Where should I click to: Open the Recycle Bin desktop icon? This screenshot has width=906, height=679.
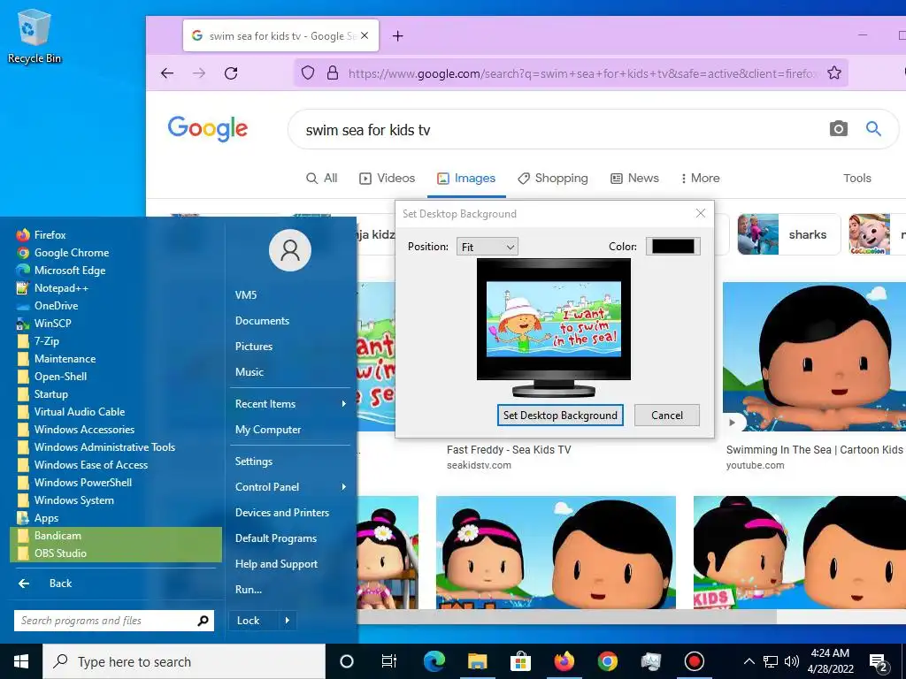(x=35, y=35)
